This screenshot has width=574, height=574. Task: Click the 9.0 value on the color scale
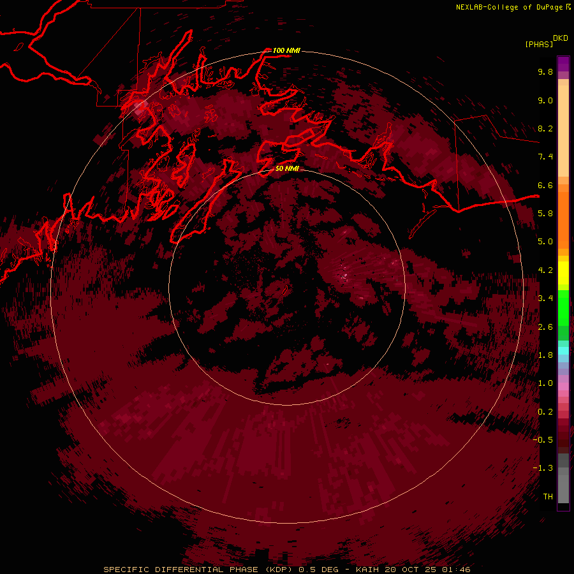point(545,101)
